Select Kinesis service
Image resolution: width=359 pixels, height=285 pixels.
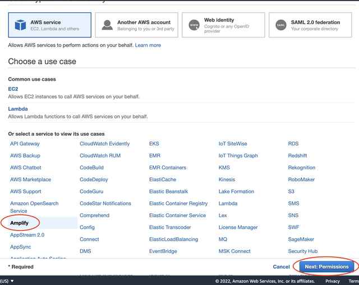coord(227,180)
